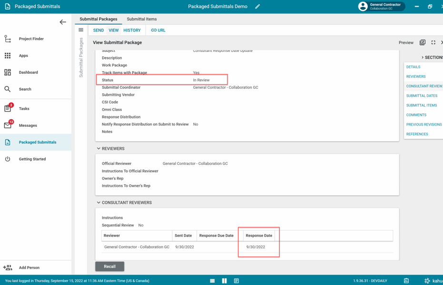Click the user account avatar
443x285 pixels.
363,7
